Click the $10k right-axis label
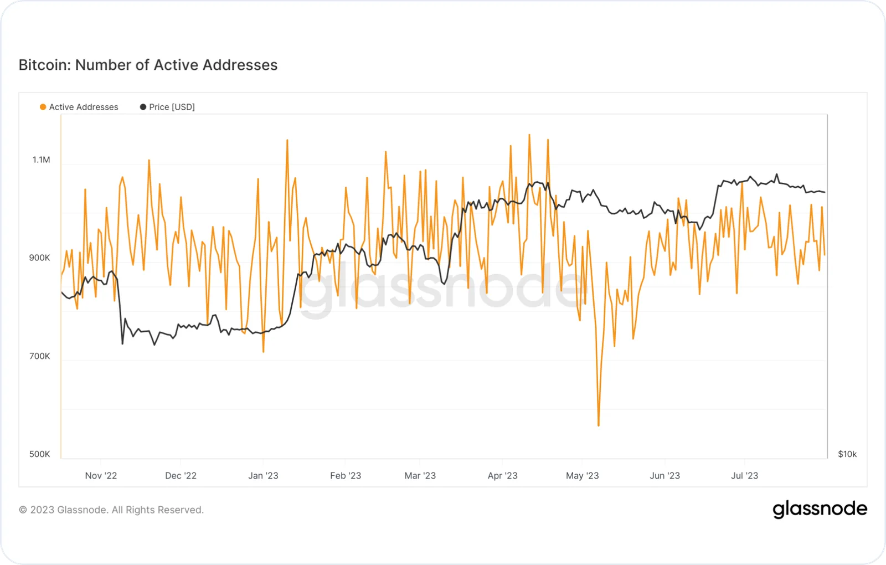This screenshot has width=886, height=565. point(847,454)
